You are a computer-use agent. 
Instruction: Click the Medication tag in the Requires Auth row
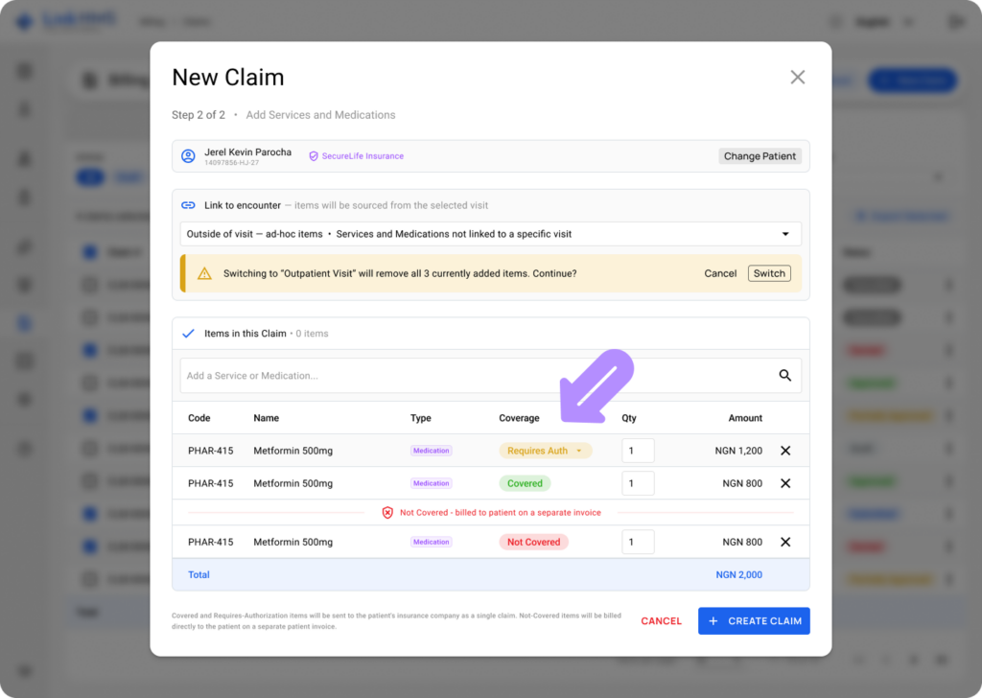pos(431,451)
